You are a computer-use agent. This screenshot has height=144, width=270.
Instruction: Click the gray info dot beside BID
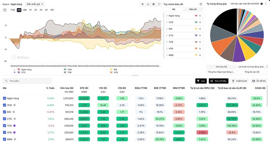pyautogui.click(x=14, y=112)
